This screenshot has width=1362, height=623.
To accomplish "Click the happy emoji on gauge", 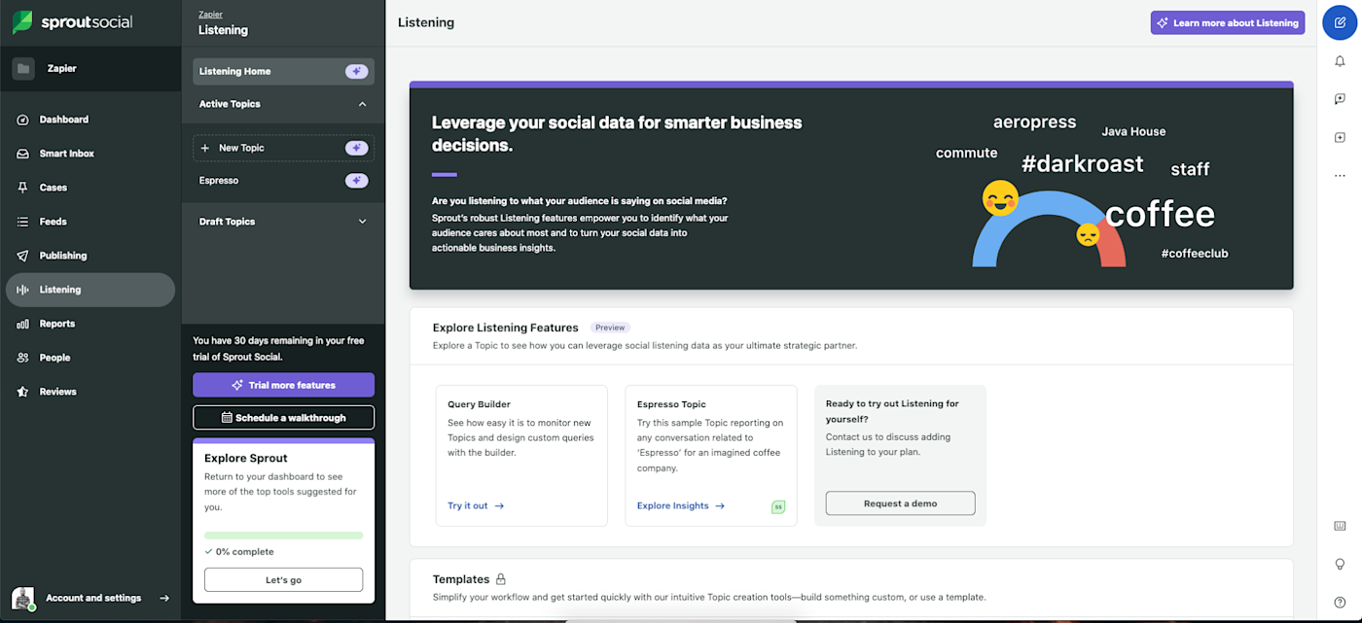I will [x=1000, y=197].
